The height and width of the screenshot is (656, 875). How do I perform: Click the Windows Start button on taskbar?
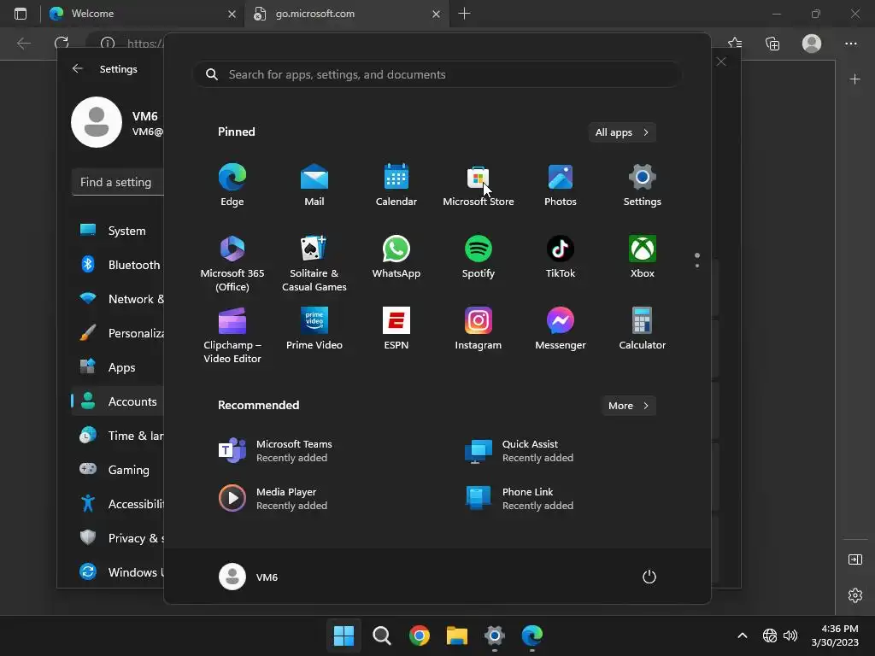click(x=344, y=635)
